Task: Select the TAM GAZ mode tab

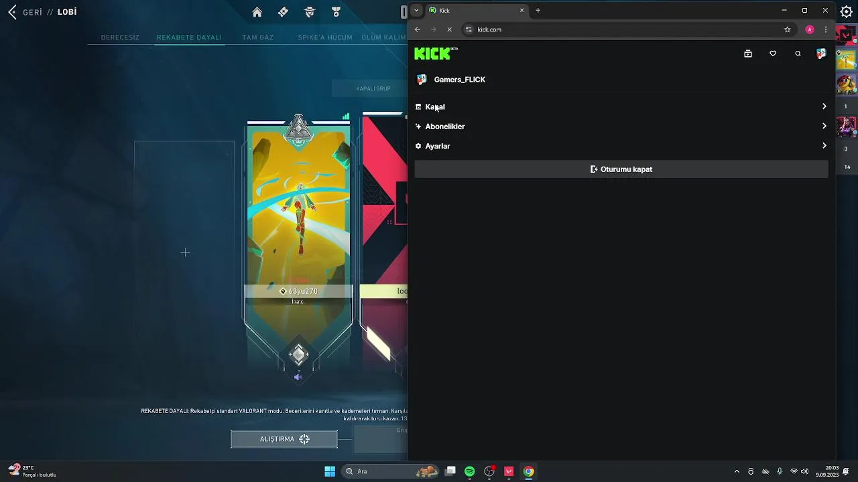Action: 257,37
